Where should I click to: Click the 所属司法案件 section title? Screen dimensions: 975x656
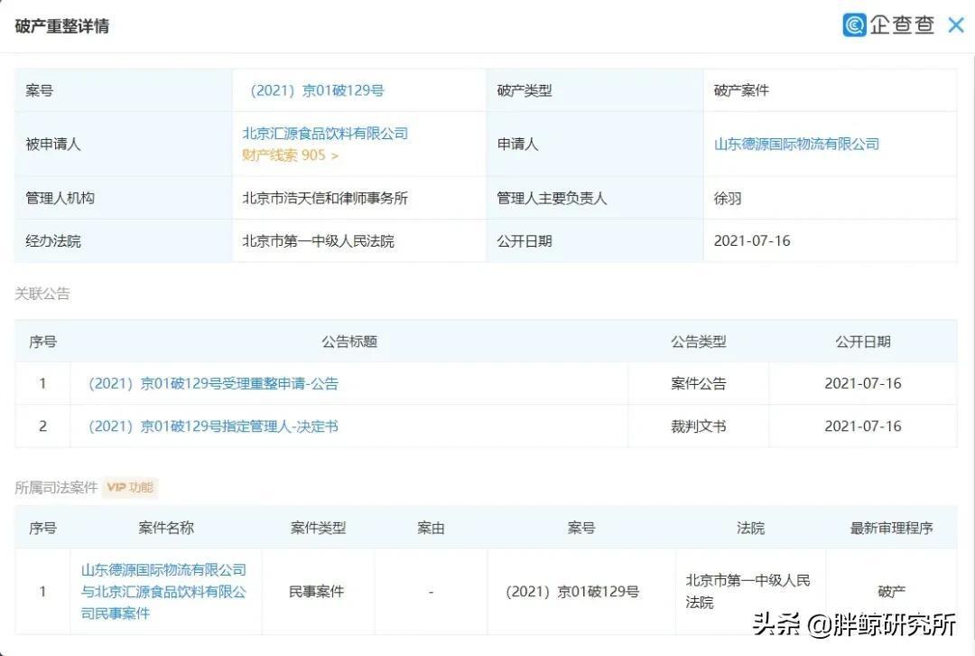click(x=56, y=487)
